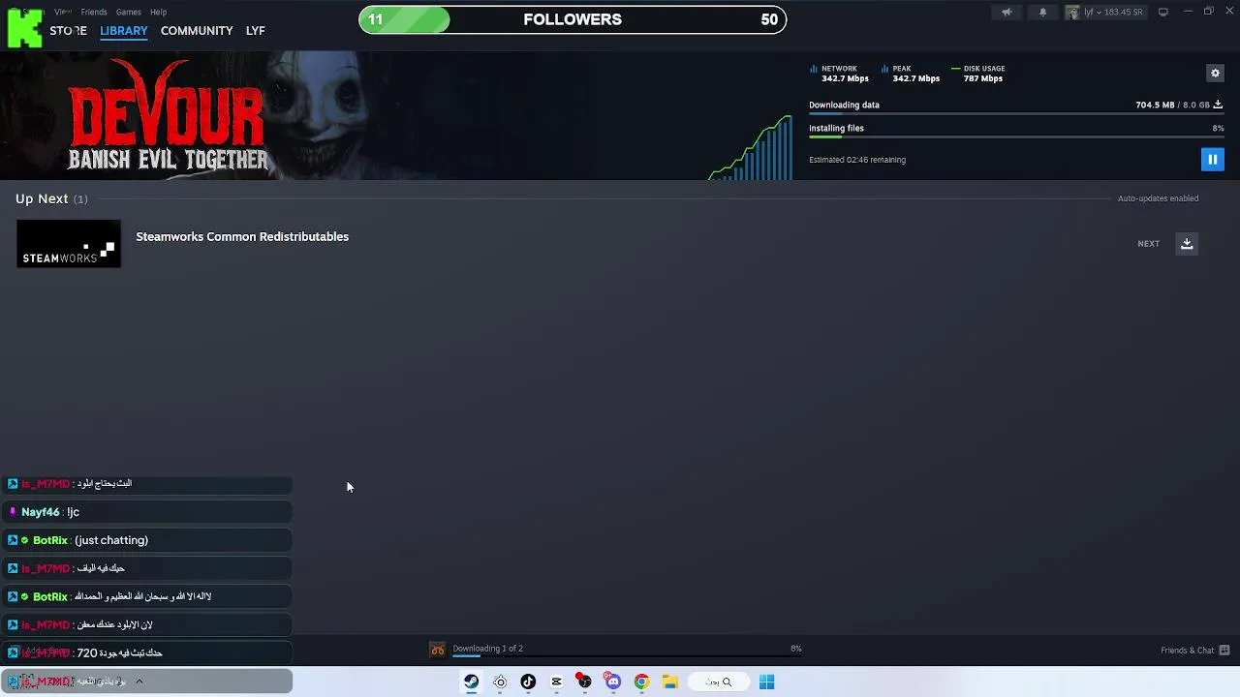
Task: Click the 183.45 SR wallet balance
Action: point(1124,12)
